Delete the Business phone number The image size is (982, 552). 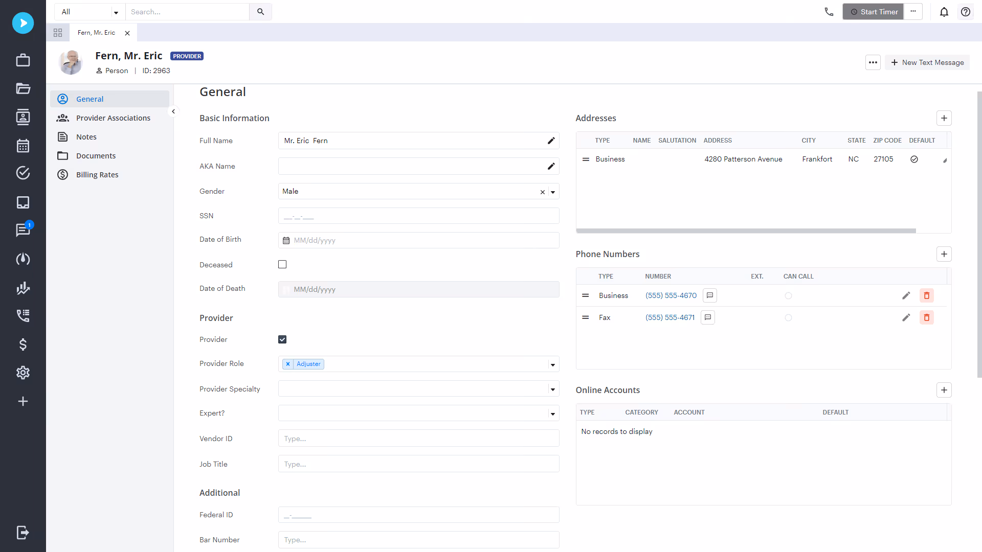coord(927,295)
